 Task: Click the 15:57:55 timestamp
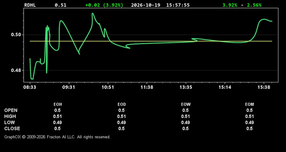[178, 5]
